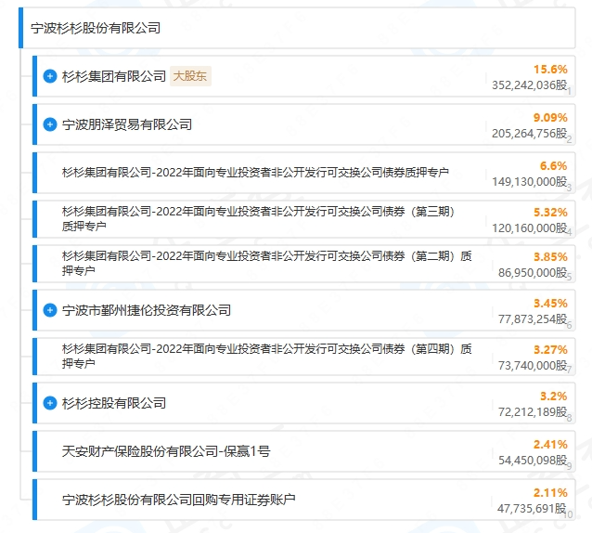This screenshot has height=533, width=592.
Task: Expand 杉杉集团有限公司 shareholder node
Action: (50, 76)
